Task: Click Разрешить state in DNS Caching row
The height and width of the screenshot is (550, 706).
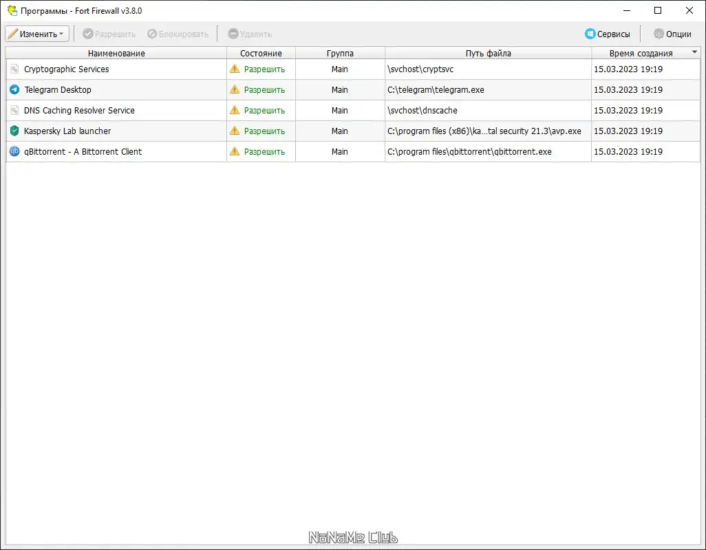Action: click(x=264, y=111)
